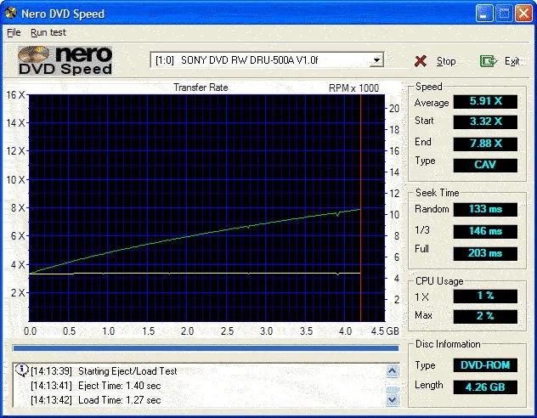
Task: Click the 4.5 GB axis label
Action: [x=385, y=331]
